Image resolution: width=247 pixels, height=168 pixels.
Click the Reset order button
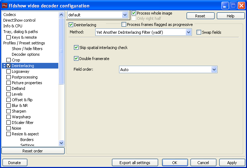tap(33, 151)
